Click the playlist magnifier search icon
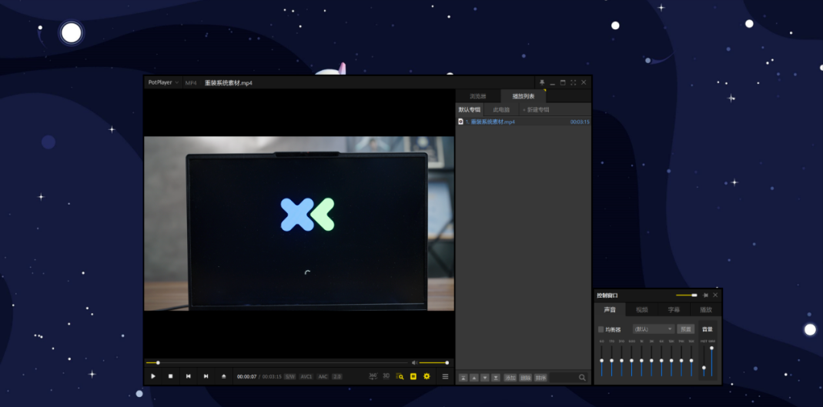Image resolution: width=823 pixels, height=407 pixels. pyautogui.click(x=582, y=378)
